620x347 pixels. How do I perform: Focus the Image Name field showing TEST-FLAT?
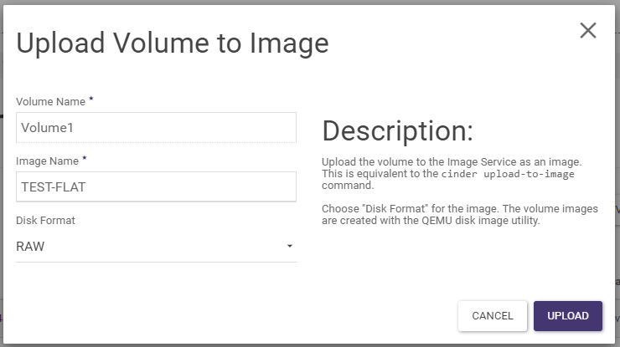tap(156, 186)
